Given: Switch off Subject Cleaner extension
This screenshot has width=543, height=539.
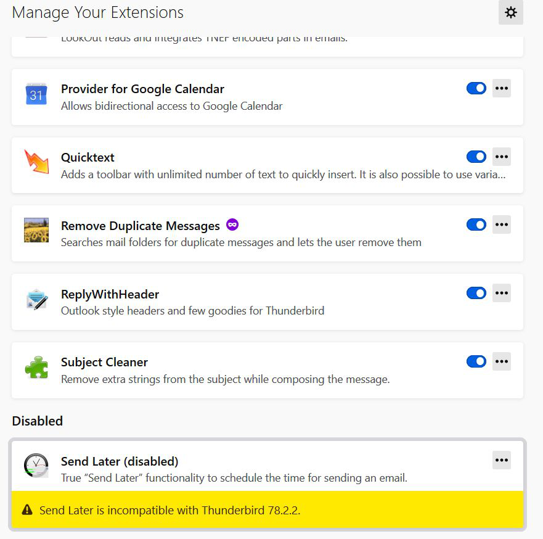Looking at the screenshot, I should point(476,361).
